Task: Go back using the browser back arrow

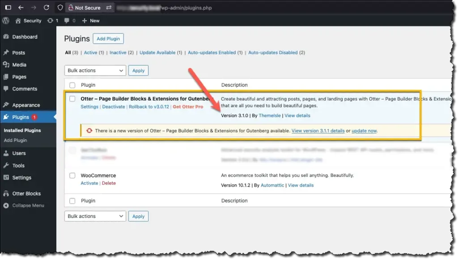Action: pos(21,8)
